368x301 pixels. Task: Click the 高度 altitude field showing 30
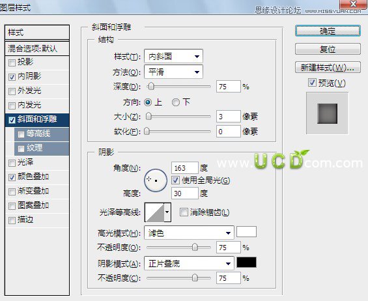tap(185, 193)
